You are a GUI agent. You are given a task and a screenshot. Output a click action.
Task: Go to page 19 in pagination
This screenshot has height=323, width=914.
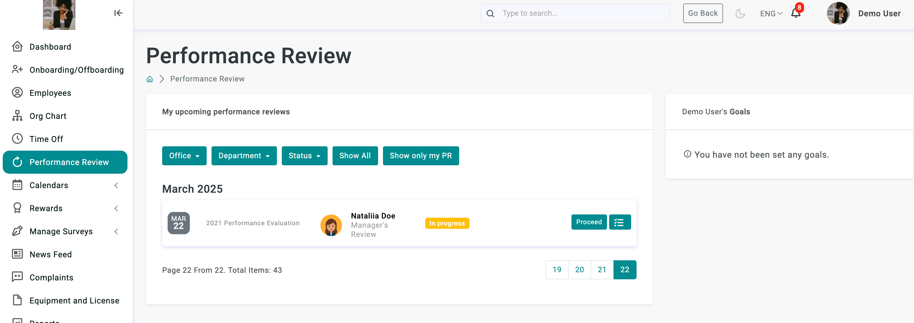[x=557, y=270]
